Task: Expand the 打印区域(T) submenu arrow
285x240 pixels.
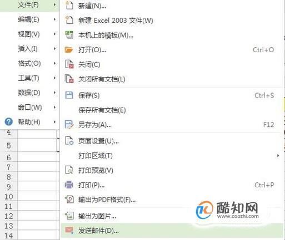Action: click(x=278, y=156)
